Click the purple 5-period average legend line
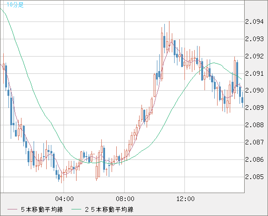268x216 pixels. tap(12, 209)
